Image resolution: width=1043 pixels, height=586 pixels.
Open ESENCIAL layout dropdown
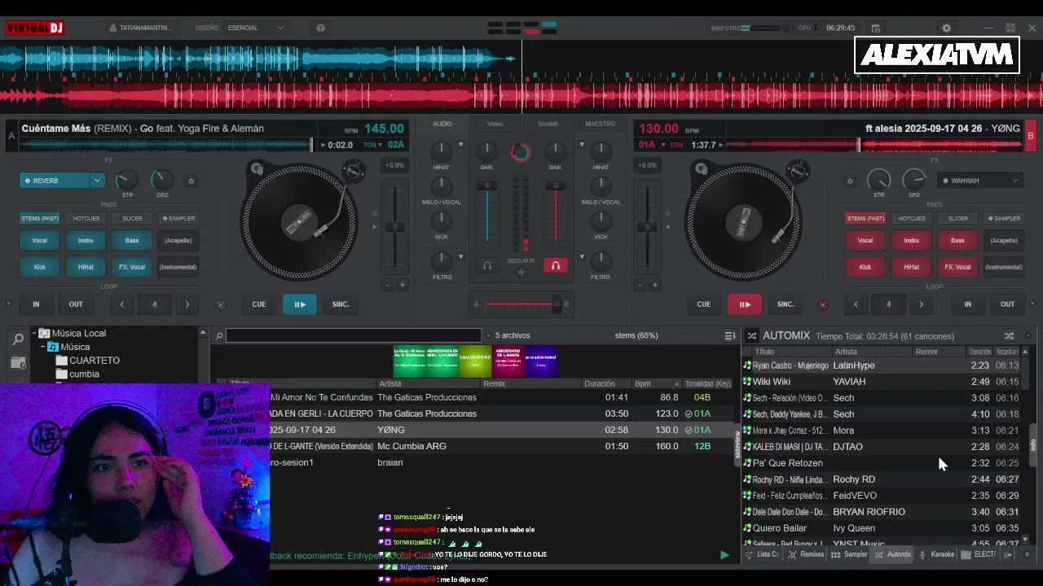pyautogui.click(x=256, y=28)
